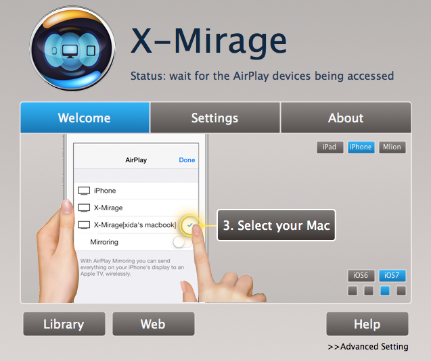Select the iPad device guide
The width and height of the screenshot is (431, 361).
tap(330, 147)
